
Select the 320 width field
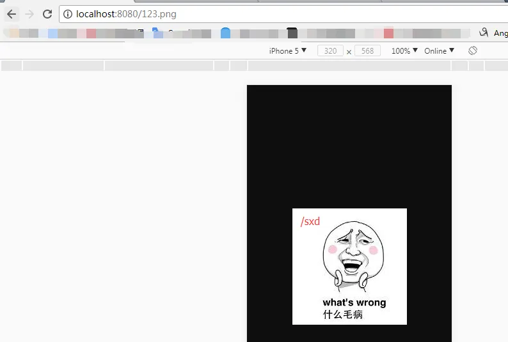[330, 51]
